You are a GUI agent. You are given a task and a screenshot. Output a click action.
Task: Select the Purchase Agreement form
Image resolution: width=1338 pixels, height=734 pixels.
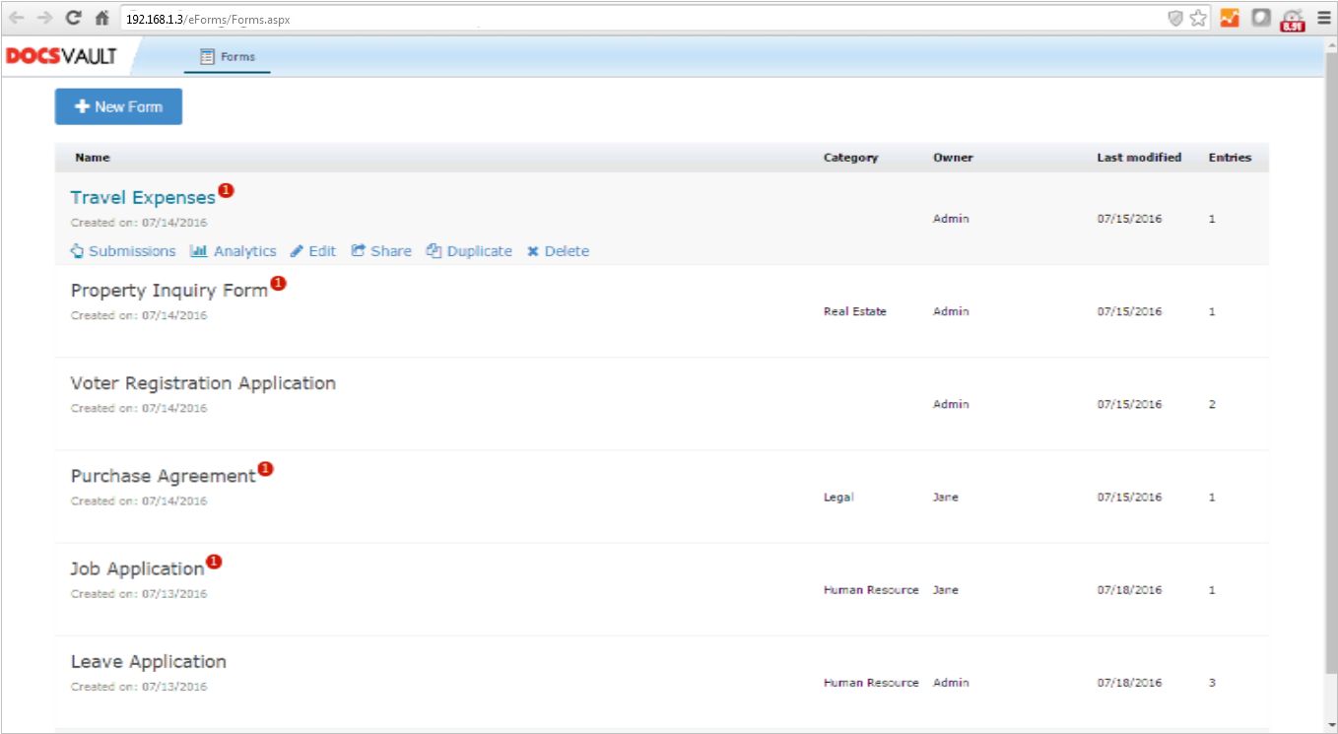tap(163, 476)
